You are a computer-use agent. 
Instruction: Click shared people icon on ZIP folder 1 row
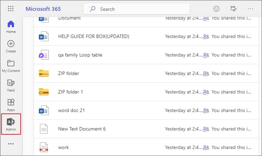point(206,92)
